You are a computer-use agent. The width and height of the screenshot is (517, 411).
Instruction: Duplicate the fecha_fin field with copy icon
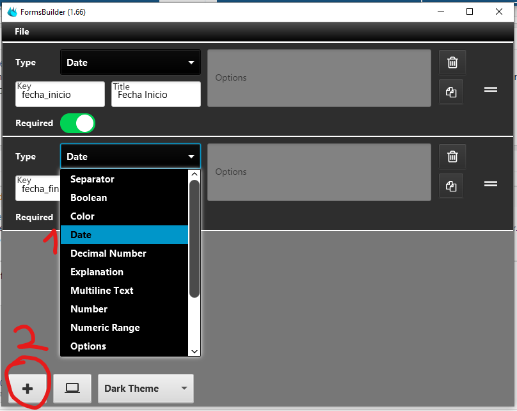450,186
